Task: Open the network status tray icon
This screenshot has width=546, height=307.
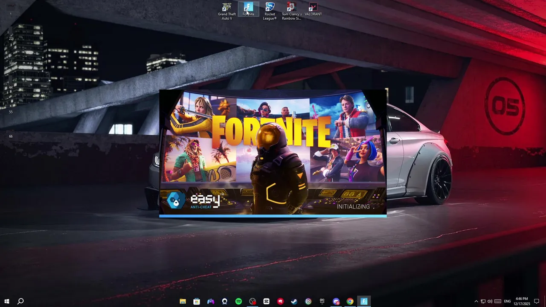Action: pyautogui.click(x=483, y=301)
